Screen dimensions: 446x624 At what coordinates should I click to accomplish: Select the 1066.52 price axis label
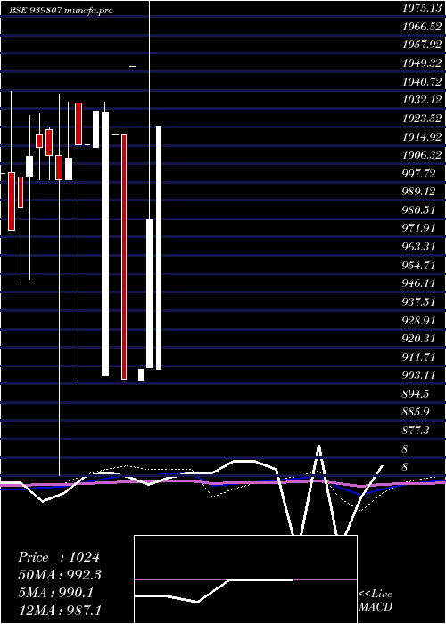(422, 26)
